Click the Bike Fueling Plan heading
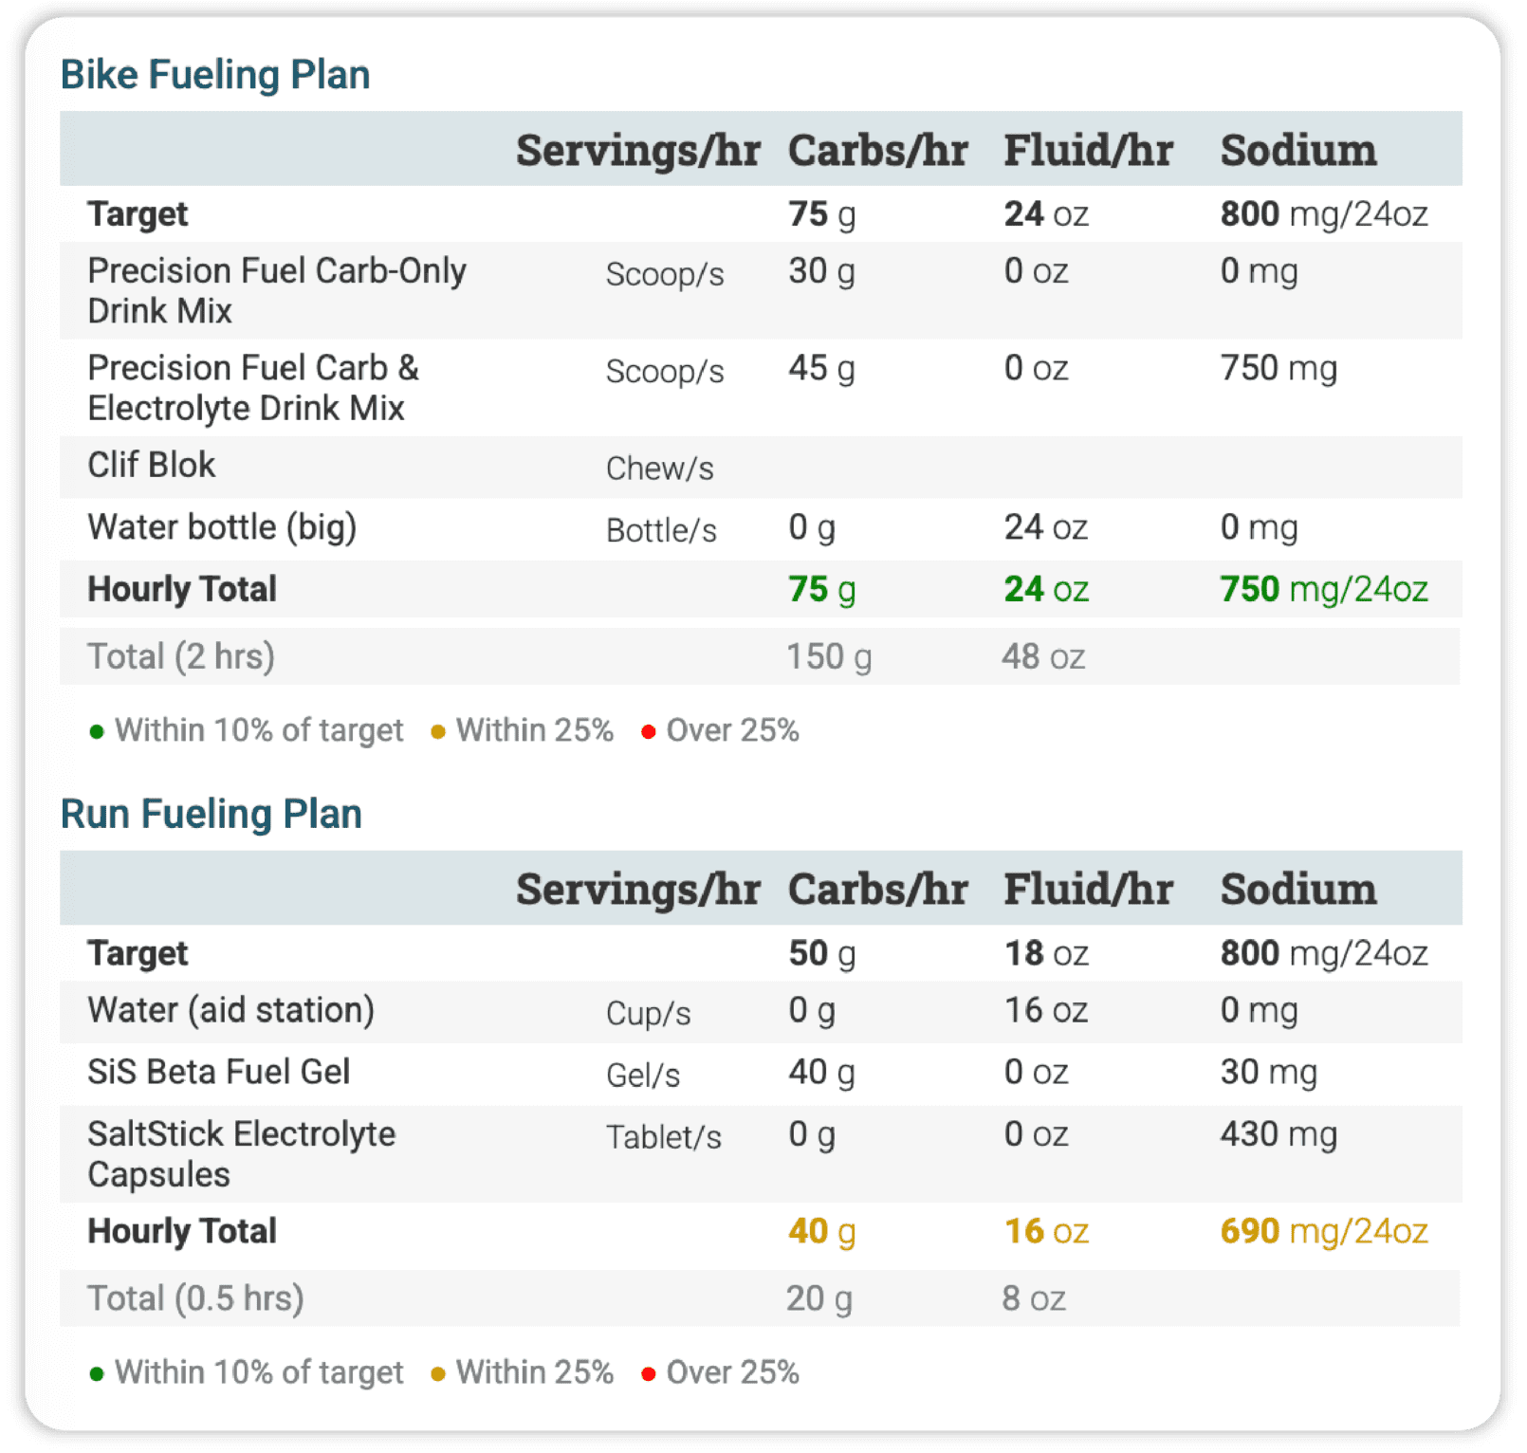 click(x=215, y=75)
